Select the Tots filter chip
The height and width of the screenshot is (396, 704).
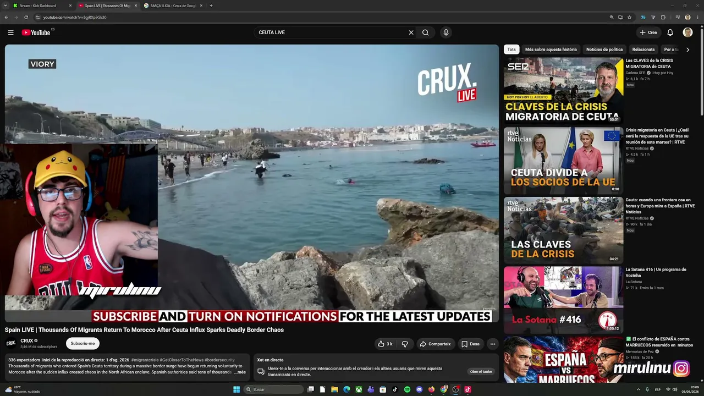[512, 50]
